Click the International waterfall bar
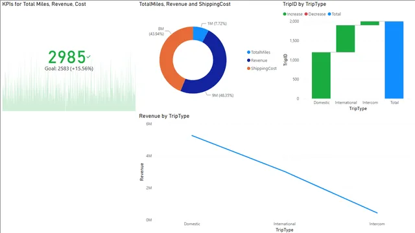The image size is (415, 233). tap(346, 39)
